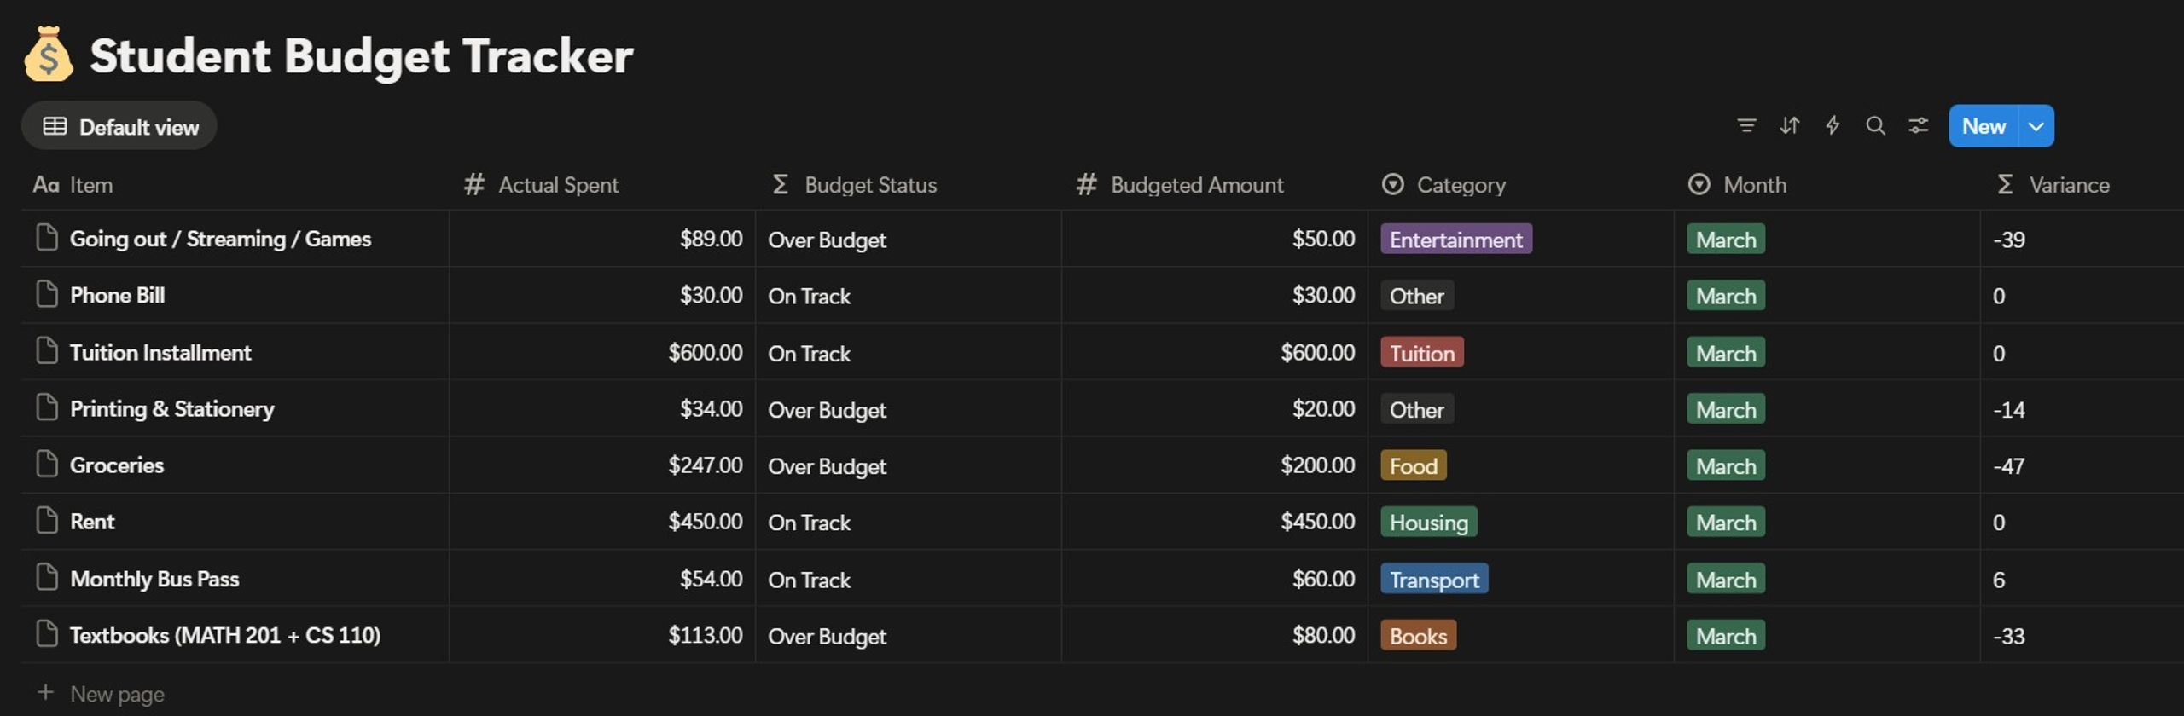Select the March tag in Groceries row
The image size is (2184, 716).
1726,465
